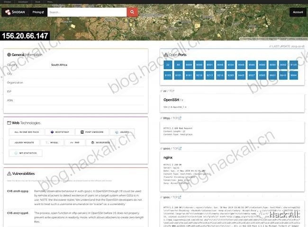Jump to open port 9092 tile

(283, 65)
